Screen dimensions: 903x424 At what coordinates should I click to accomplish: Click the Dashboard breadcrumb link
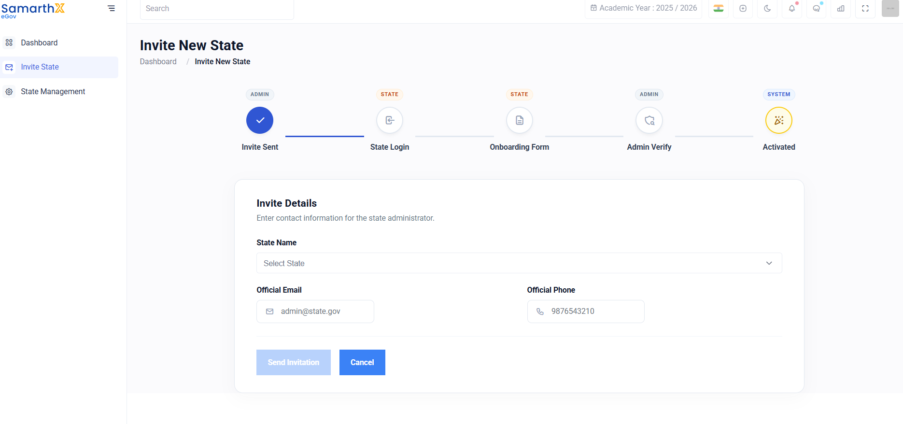[158, 61]
